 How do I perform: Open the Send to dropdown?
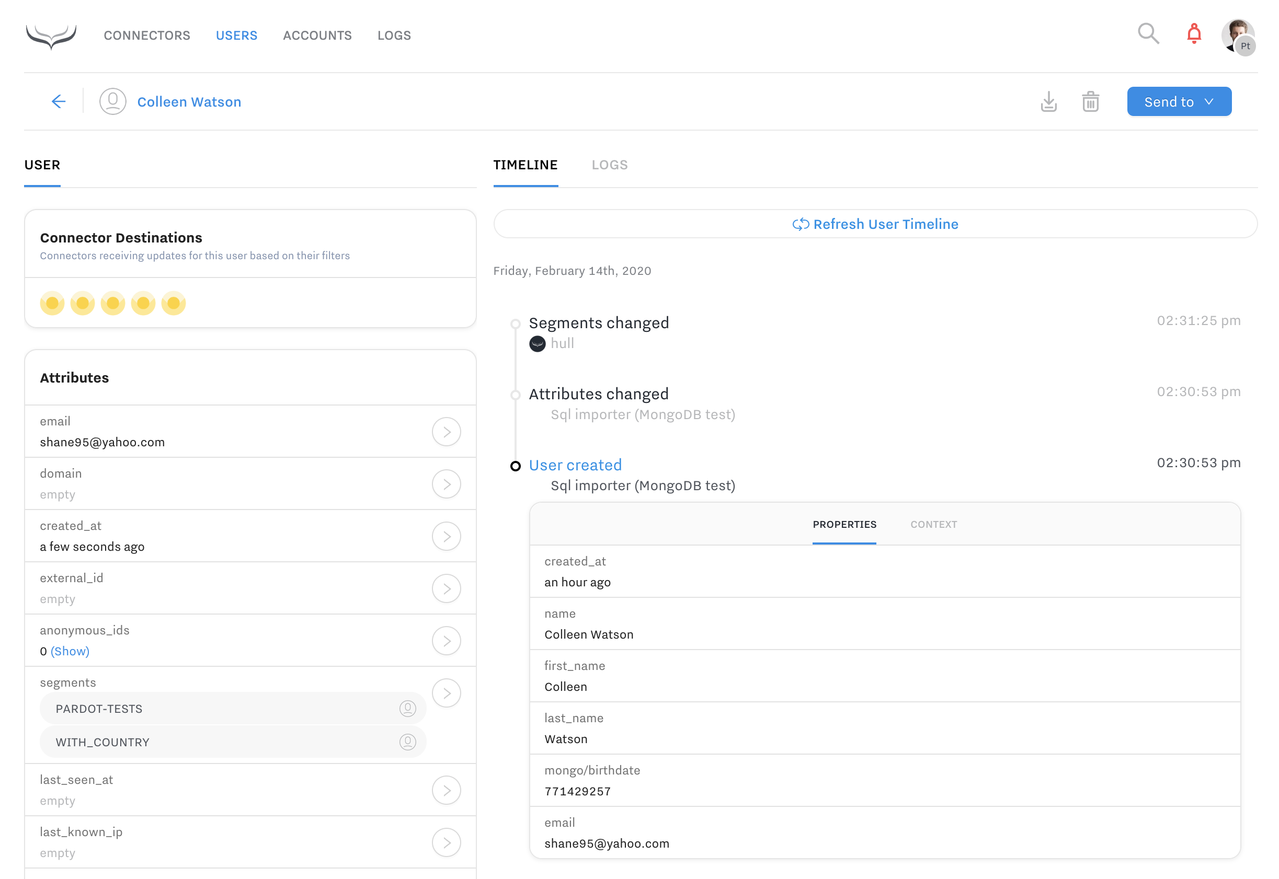click(1179, 102)
